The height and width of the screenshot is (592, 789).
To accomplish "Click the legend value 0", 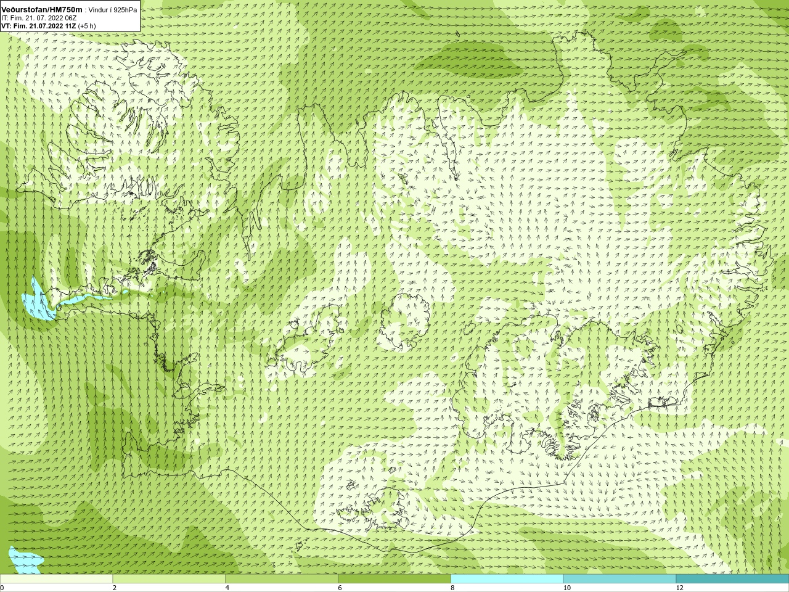I will [2, 588].
